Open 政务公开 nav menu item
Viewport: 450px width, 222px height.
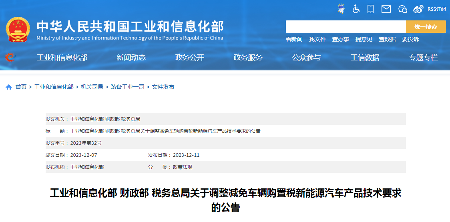pyautogui.click(x=190, y=57)
